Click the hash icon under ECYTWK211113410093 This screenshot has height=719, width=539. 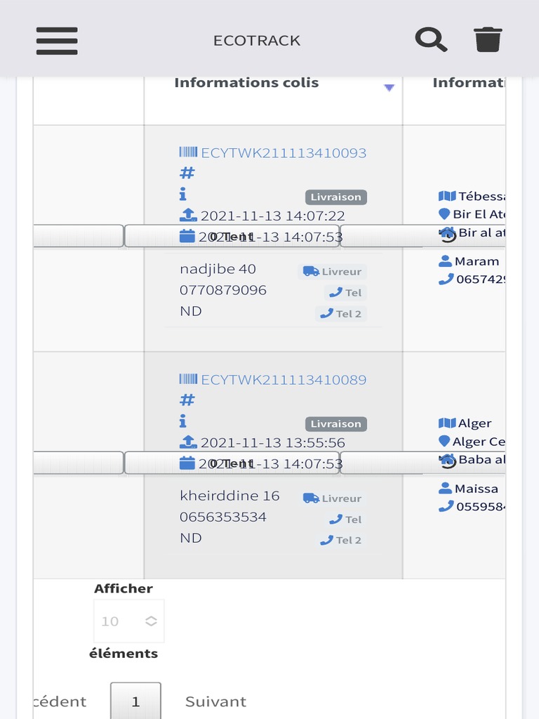pos(187,173)
